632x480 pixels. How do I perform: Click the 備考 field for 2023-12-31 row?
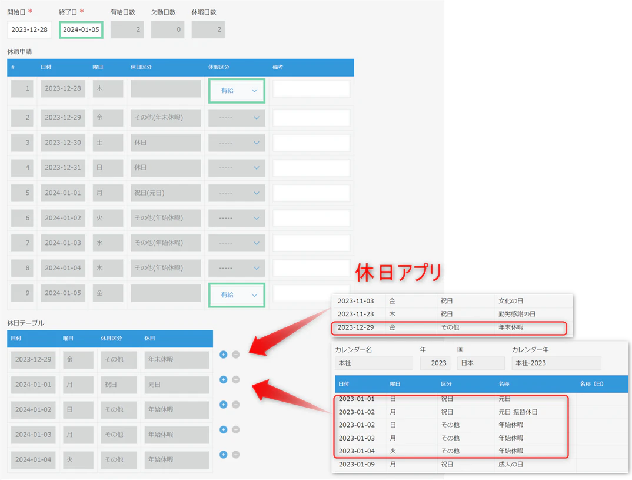pos(311,168)
